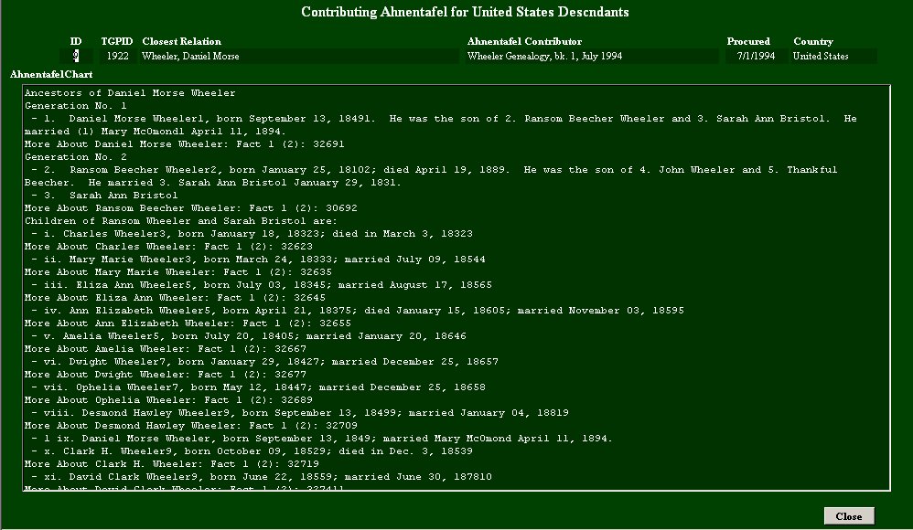This screenshot has width=913, height=530.
Task: Select the TGPID field value 1922
Action: 118,56
